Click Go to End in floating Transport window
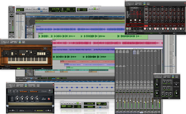Image resolution: width=186 pixels, height=114 pixels. [x=73, y=103]
